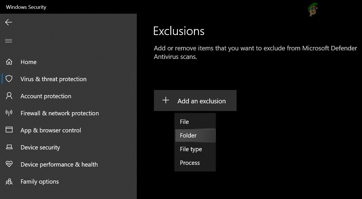Go to Firewall & network protection
The image size is (362, 199).
click(x=60, y=113)
